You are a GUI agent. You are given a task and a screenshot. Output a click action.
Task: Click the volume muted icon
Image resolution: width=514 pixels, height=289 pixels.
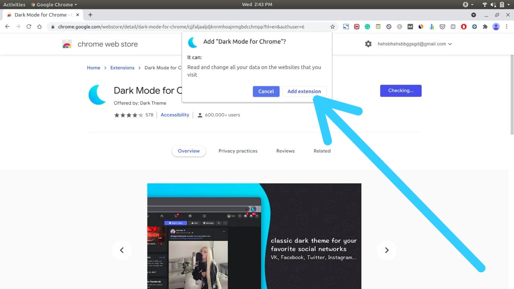click(x=494, y=4)
